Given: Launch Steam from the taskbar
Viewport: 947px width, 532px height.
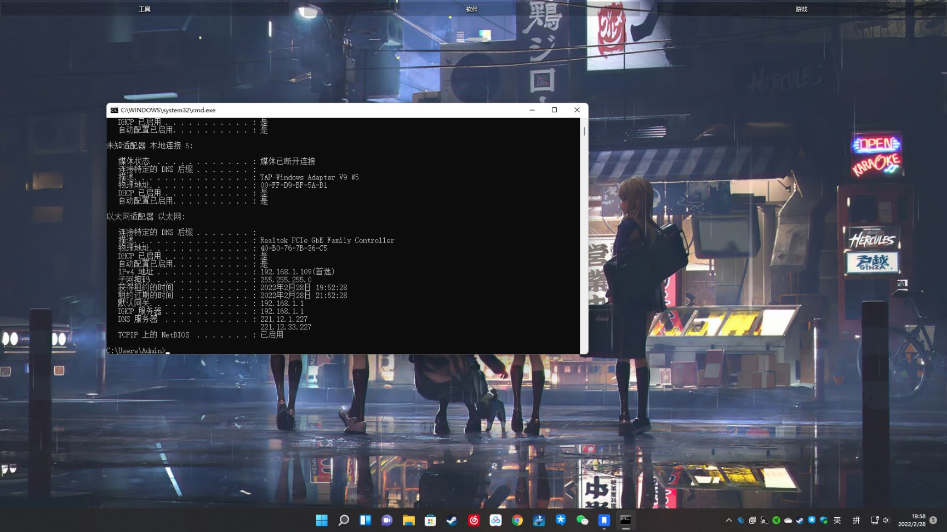Looking at the screenshot, I should click(x=452, y=520).
